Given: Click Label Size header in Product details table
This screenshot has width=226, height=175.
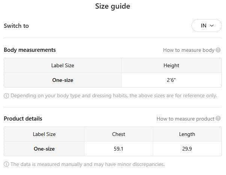Looking at the screenshot, I should pos(44,134).
